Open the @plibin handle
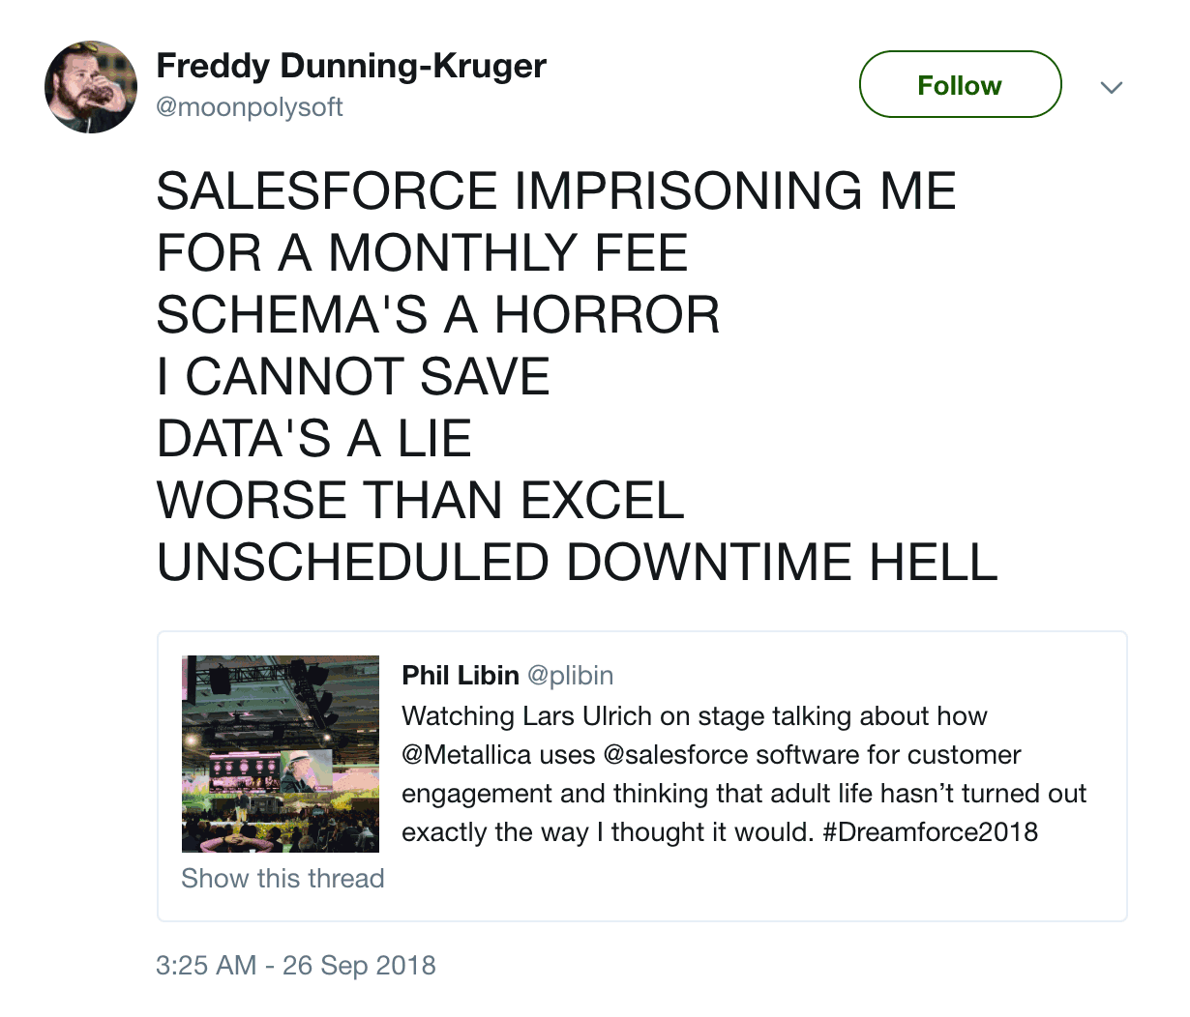Screen dimensions: 1190x1017 [x=570, y=675]
